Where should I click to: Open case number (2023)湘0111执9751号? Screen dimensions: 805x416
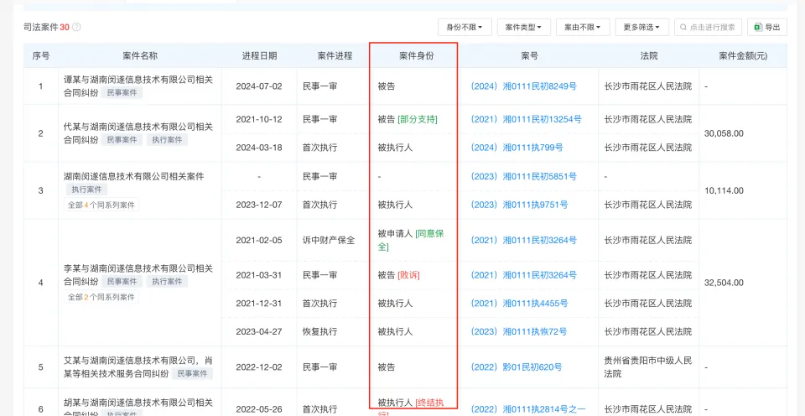pyautogui.click(x=519, y=205)
